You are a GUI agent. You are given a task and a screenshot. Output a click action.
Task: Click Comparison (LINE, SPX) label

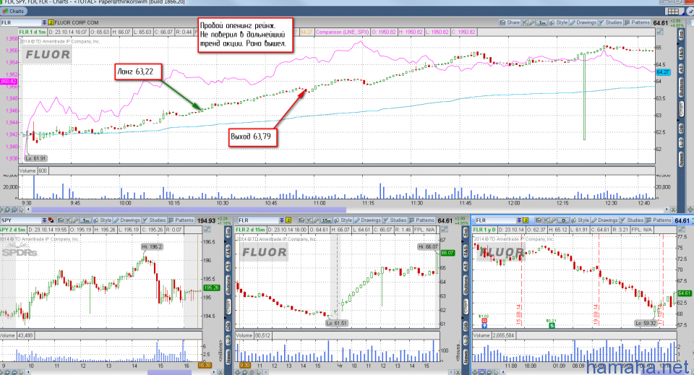point(342,32)
